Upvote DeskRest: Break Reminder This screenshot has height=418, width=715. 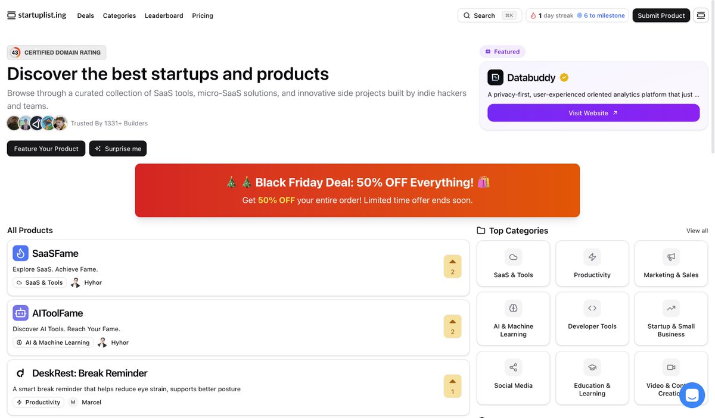coord(452,386)
